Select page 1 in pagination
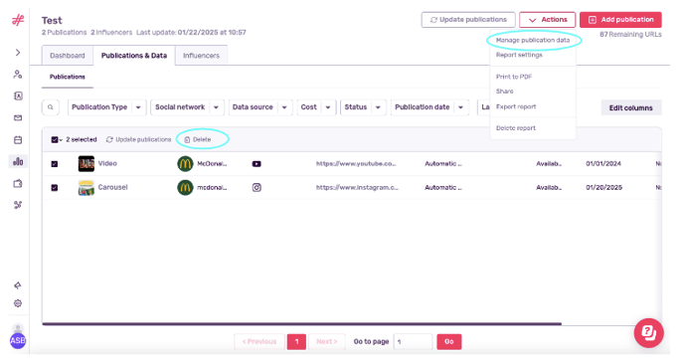The height and width of the screenshot is (364, 684). coord(296,342)
